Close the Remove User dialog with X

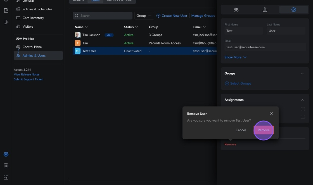271,114
